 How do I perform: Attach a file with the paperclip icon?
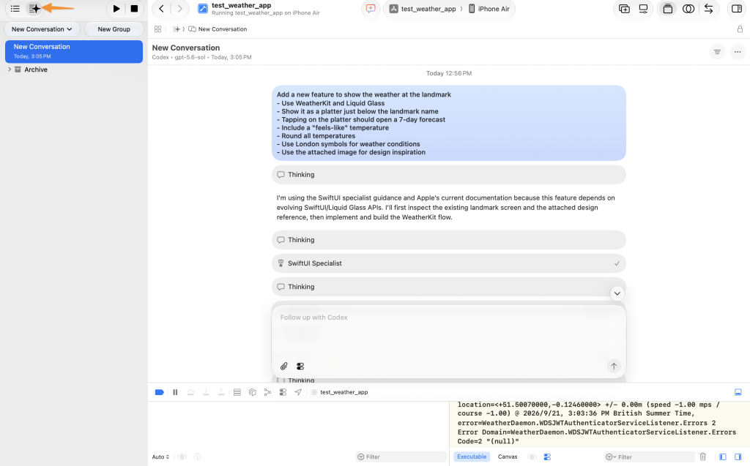click(x=283, y=366)
